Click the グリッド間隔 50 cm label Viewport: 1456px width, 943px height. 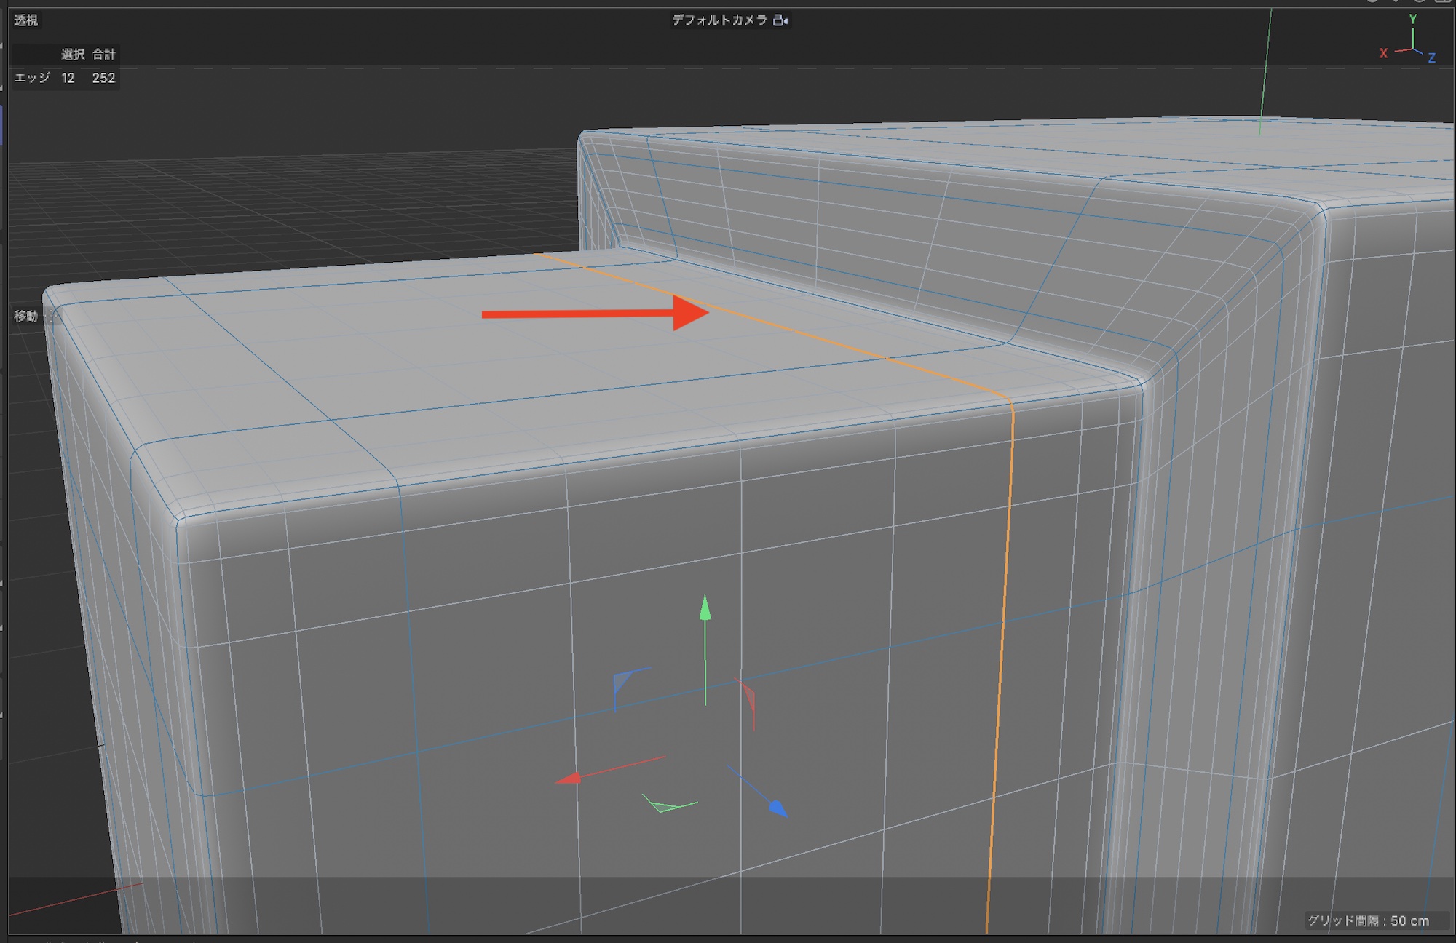(1367, 920)
